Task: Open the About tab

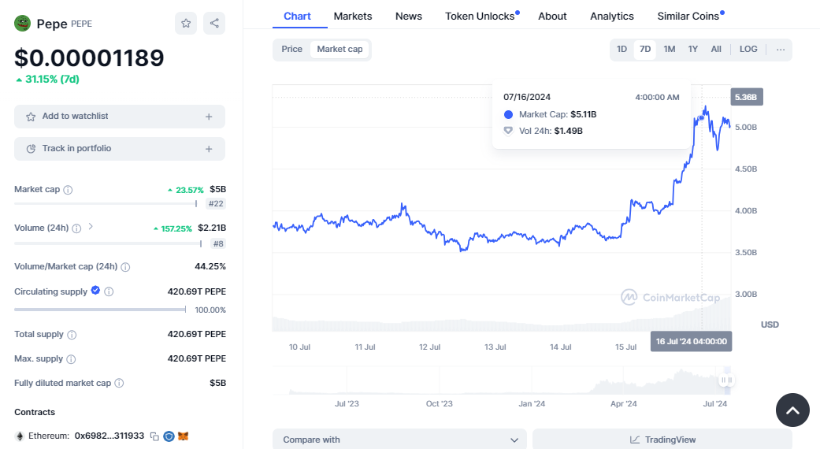Action: (552, 17)
